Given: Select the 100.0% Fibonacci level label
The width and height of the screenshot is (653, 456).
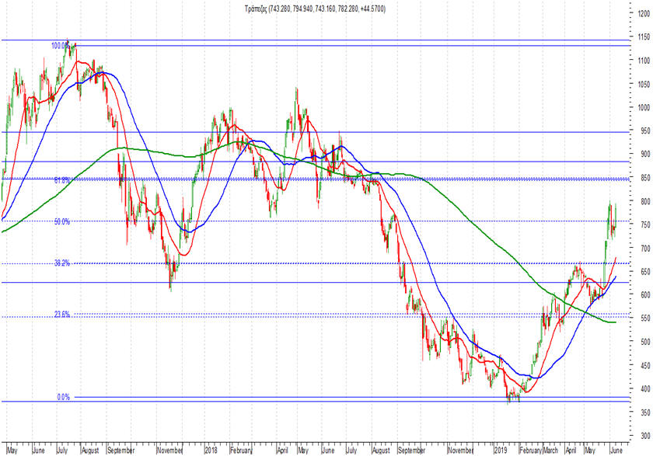Looking at the screenshot, I should point(61,46).
